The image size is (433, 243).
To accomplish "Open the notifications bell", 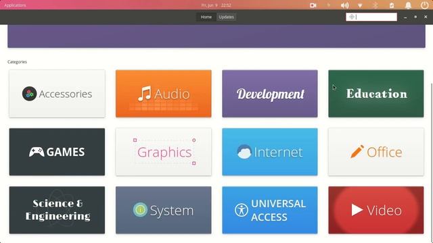I will tap(408, 5).
